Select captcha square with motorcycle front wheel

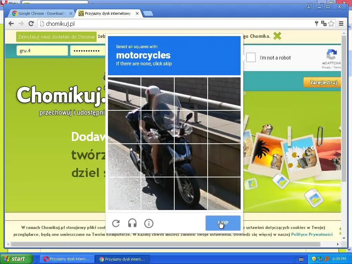tap(191, 194)
